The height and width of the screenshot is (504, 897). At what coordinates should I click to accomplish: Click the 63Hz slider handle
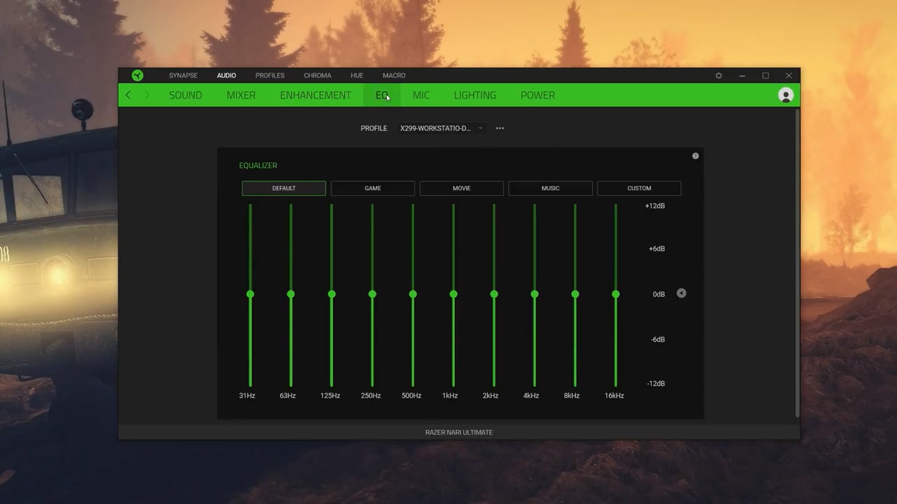coord(291,294)
